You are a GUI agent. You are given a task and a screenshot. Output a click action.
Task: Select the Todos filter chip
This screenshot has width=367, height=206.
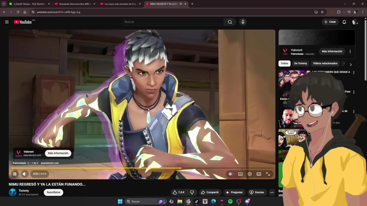pyautogui.click(x=284, y=64)
